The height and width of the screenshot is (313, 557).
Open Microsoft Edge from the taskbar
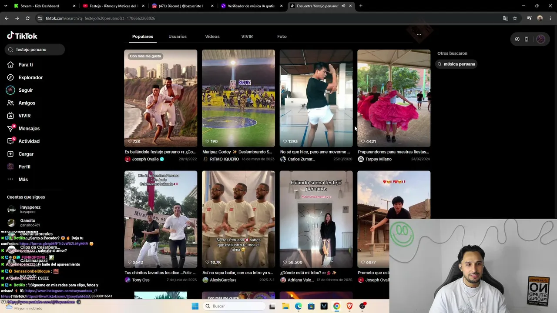pyautogui.click(x=298, y=306)
